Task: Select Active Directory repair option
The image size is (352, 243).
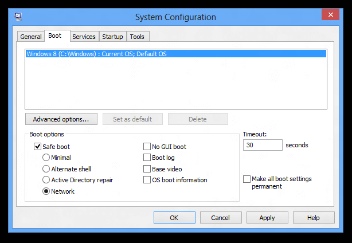Action: [46, 180]
